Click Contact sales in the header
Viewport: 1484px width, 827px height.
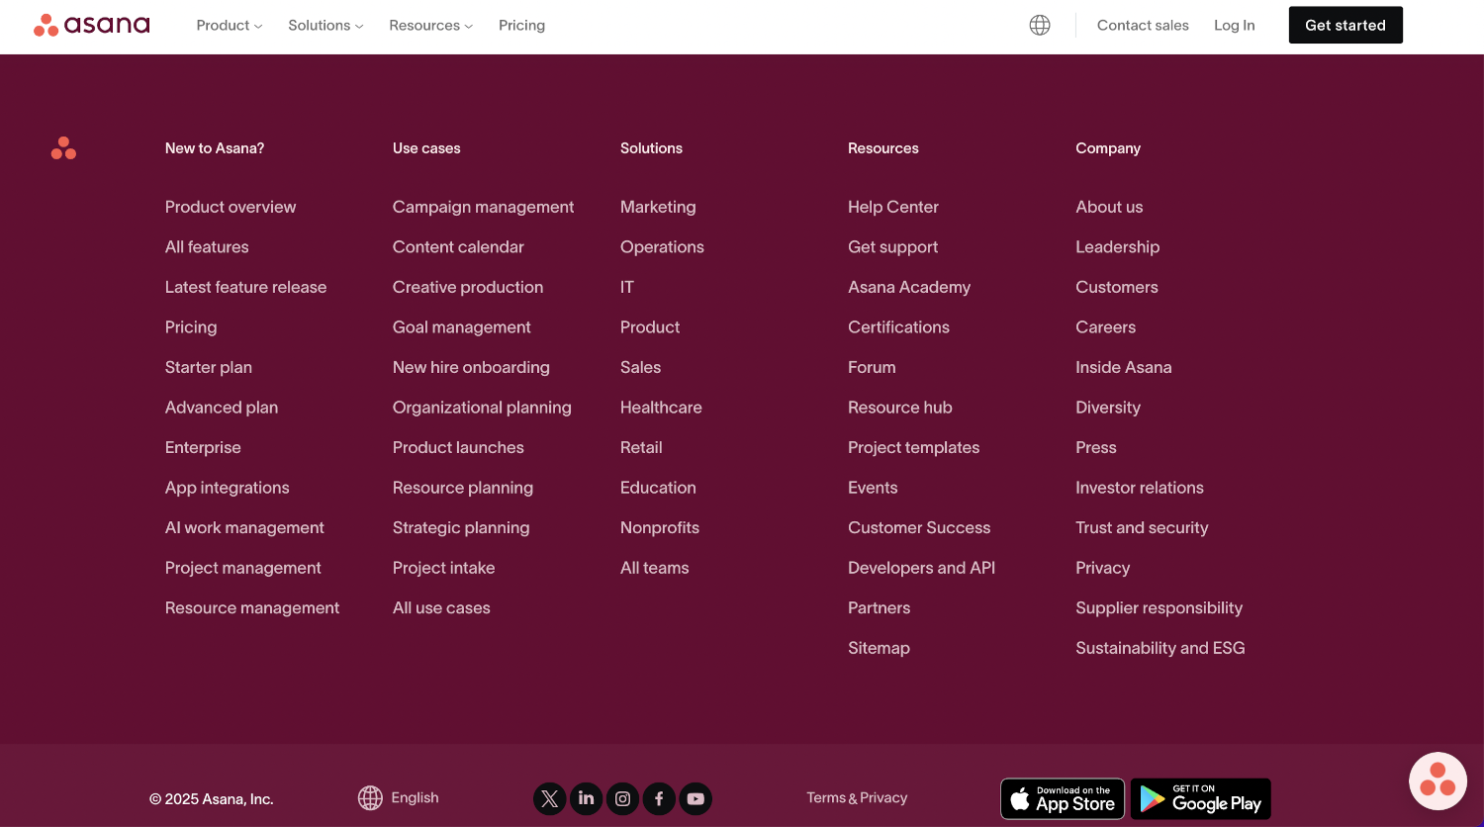(x=1143, y=26)
